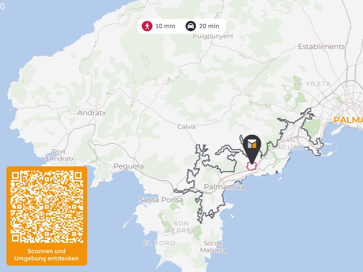
Task: Click the PALMA city label
Action: (348, 120)
